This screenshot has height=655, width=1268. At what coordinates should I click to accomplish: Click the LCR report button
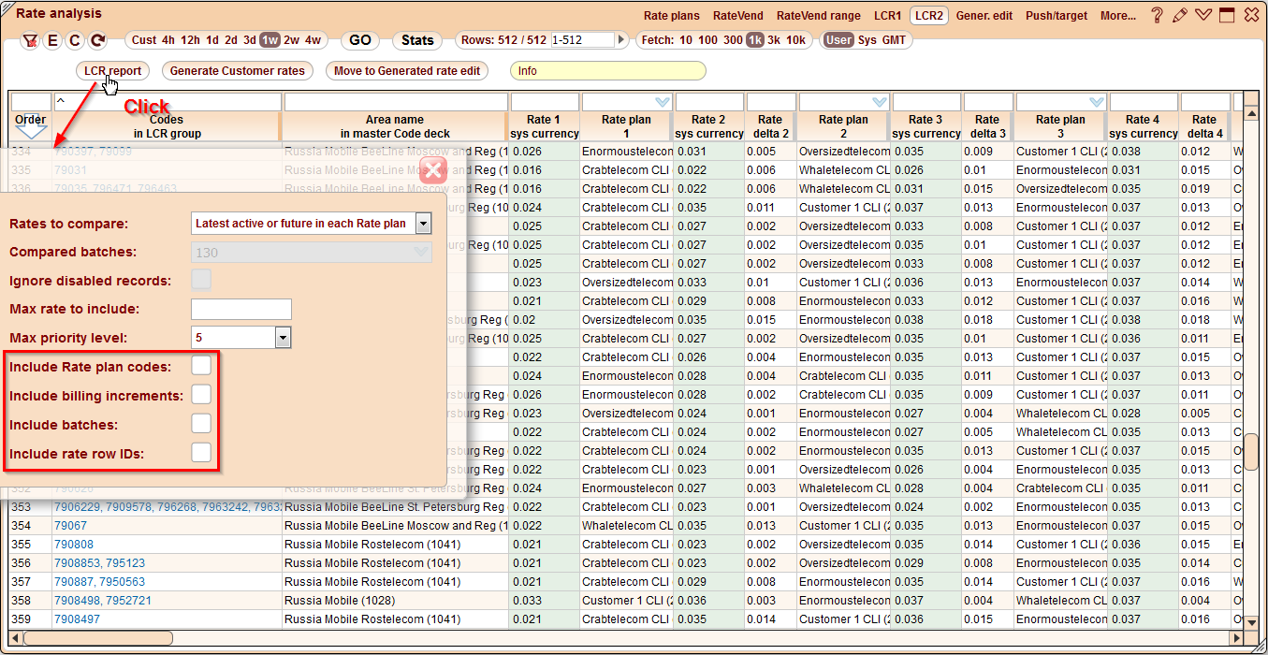112,70
